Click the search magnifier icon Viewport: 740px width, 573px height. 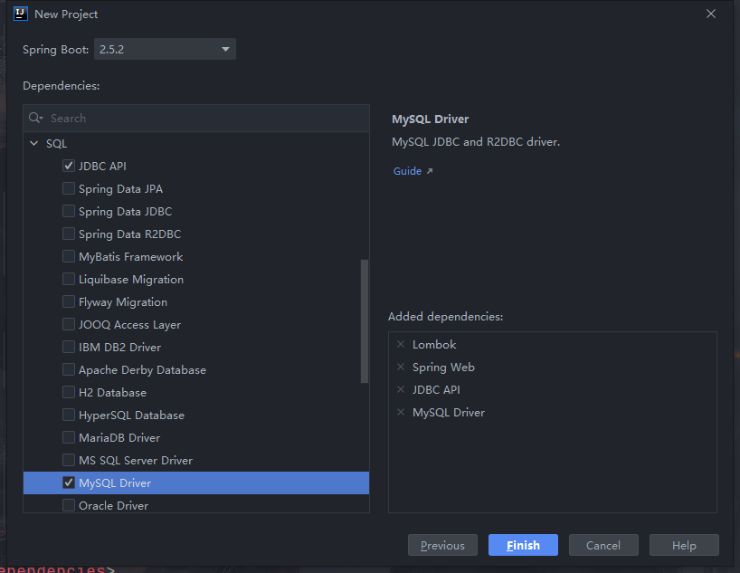click(x=35, y=118)
